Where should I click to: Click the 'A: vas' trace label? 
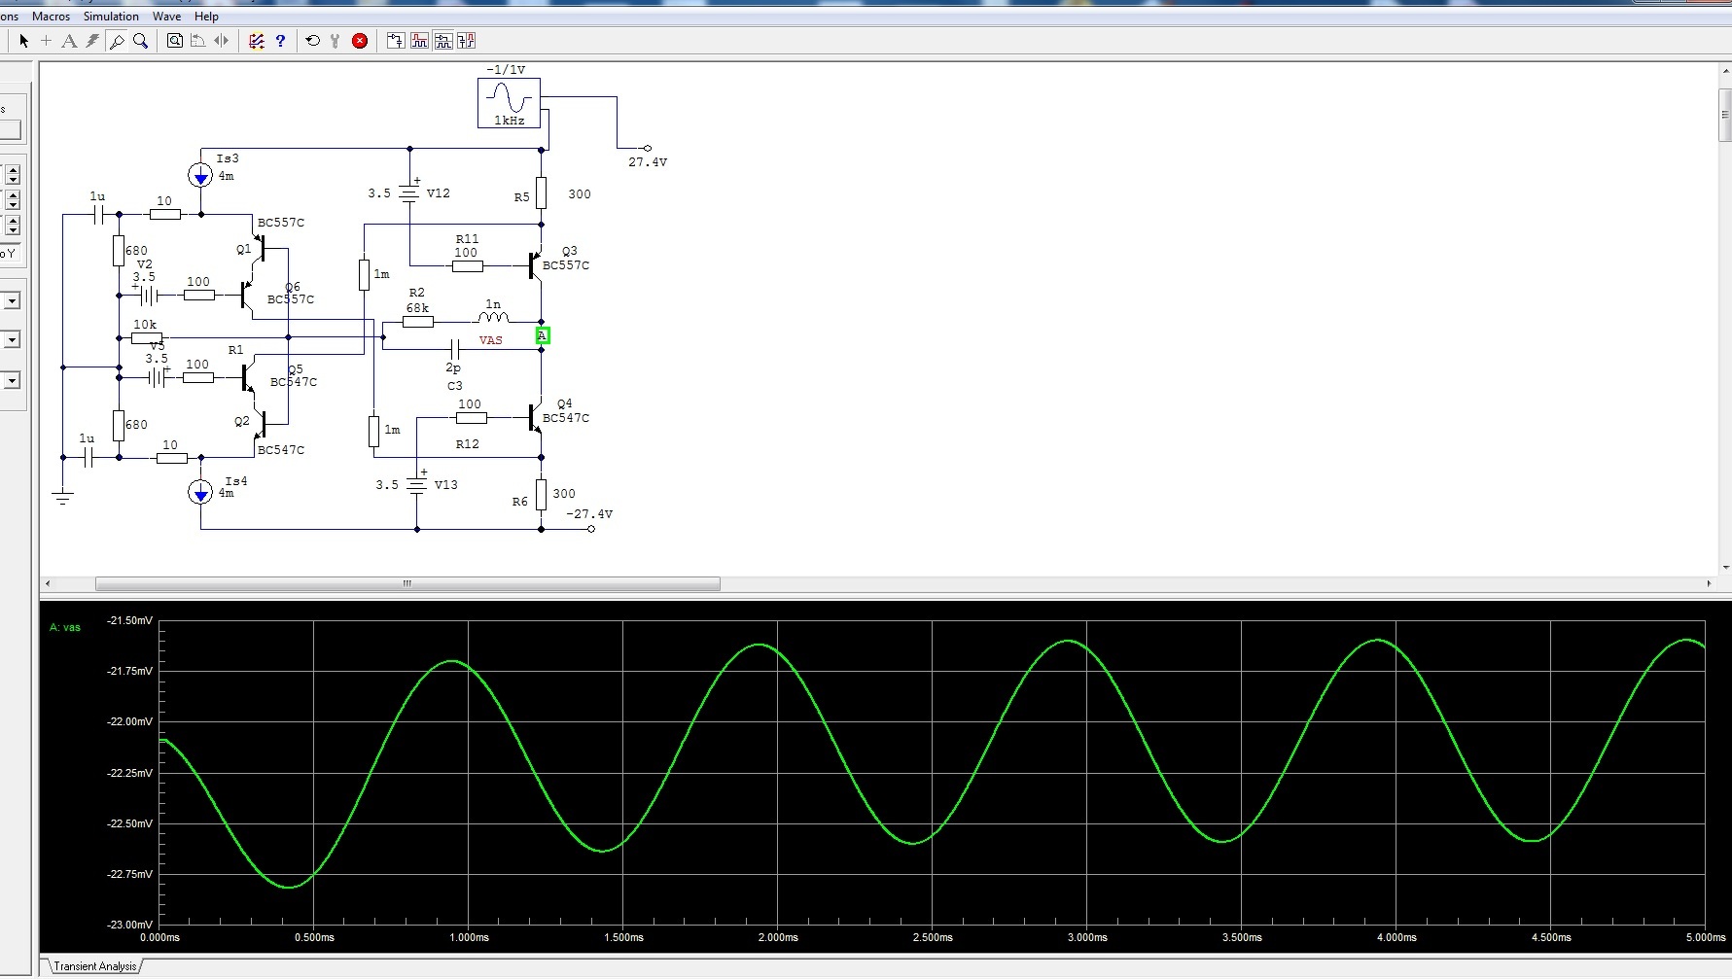[x=65, y=627]
